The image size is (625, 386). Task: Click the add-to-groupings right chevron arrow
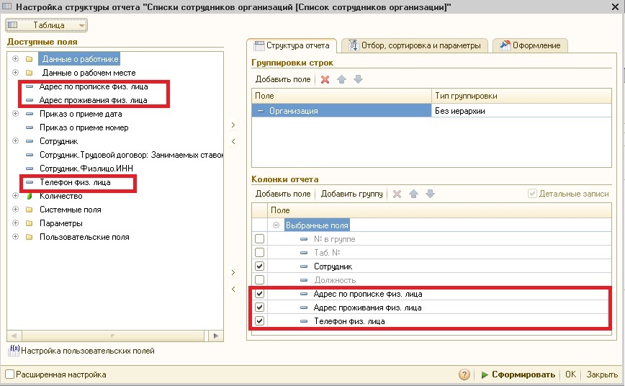click(x=233, y=125)
